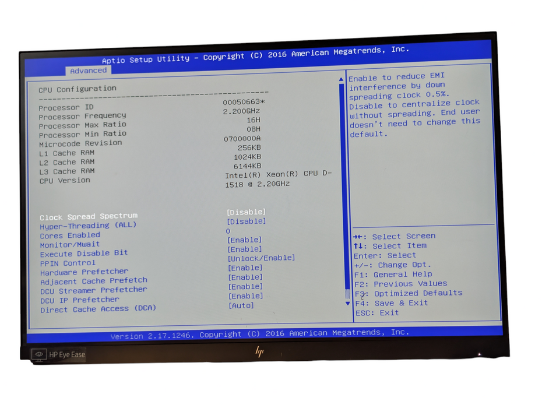Click the F3: Optimized Defaults hint
Viewport: 542px width, 408px height.
tap(409, 294)
